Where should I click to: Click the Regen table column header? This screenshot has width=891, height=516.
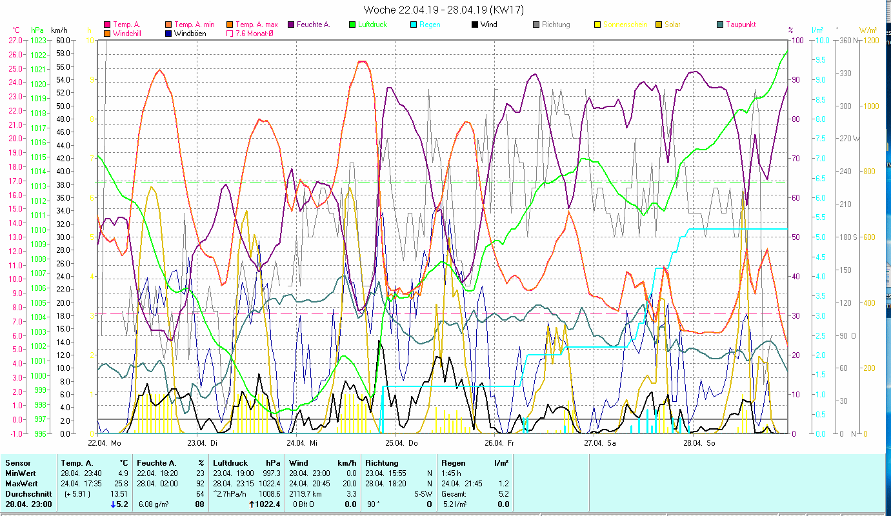coord(454,463)
